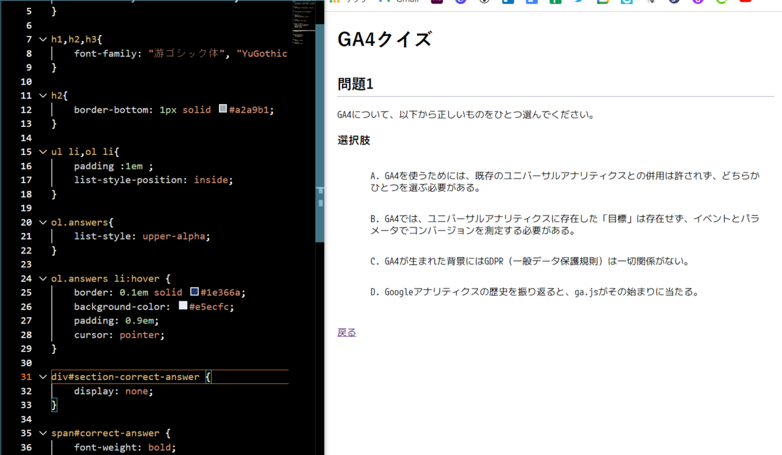Fold the ol.answers rule at line 20
Screen dimensions: 782x455
pos(43,222)
